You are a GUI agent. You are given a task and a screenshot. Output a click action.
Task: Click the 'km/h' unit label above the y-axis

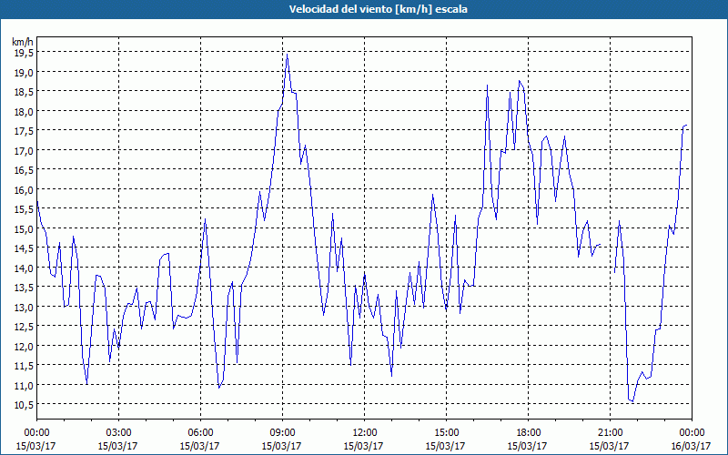pos(23,42)
